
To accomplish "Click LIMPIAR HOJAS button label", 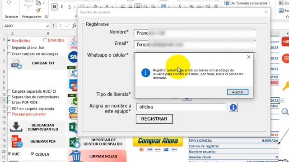I will pyautogui.click(x=103, y=156).
